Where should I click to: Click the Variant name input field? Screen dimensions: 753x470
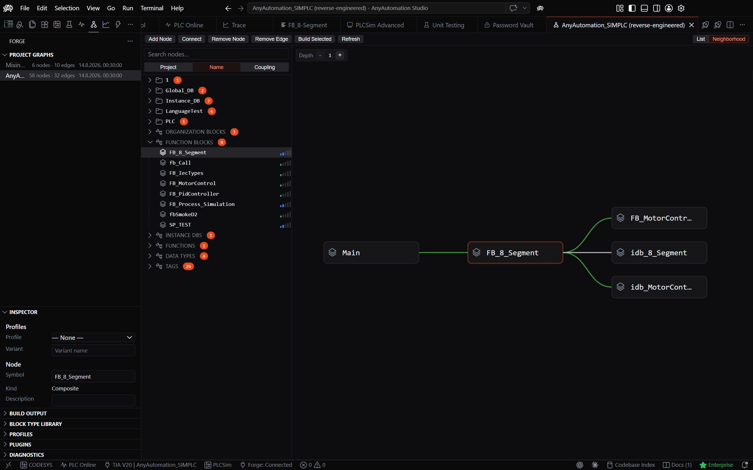point(93,350)
